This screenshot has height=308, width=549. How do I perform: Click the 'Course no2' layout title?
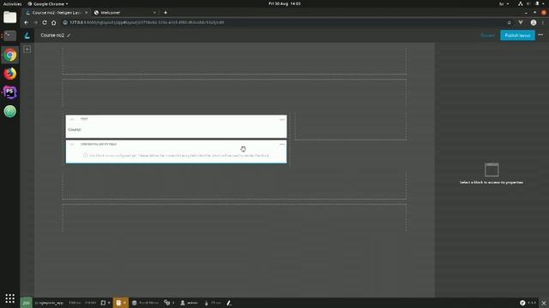[x=52, y=35]
